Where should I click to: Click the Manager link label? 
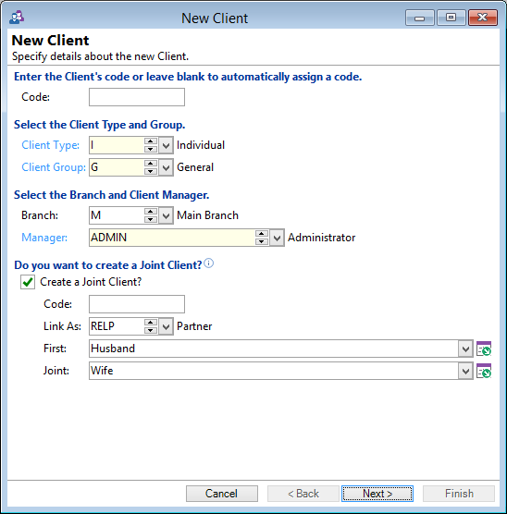[44, 238]
